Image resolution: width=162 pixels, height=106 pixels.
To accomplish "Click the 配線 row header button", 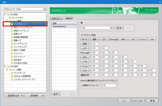I will click(x=85, y=44).
